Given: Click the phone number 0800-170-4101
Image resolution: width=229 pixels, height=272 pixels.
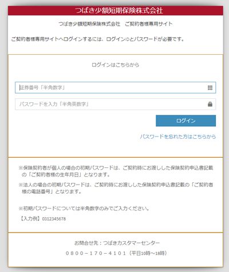Looking at the screenshot, I should point(96,253).
